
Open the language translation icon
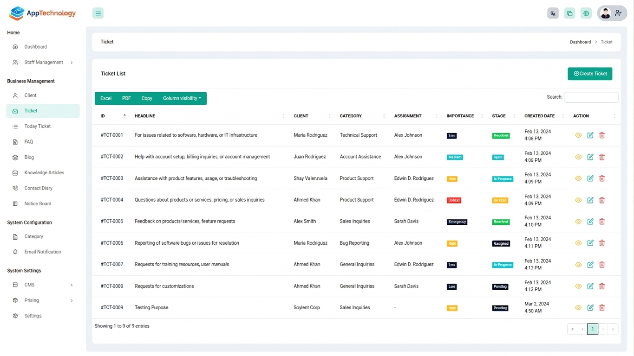click(x=553, y=13)
